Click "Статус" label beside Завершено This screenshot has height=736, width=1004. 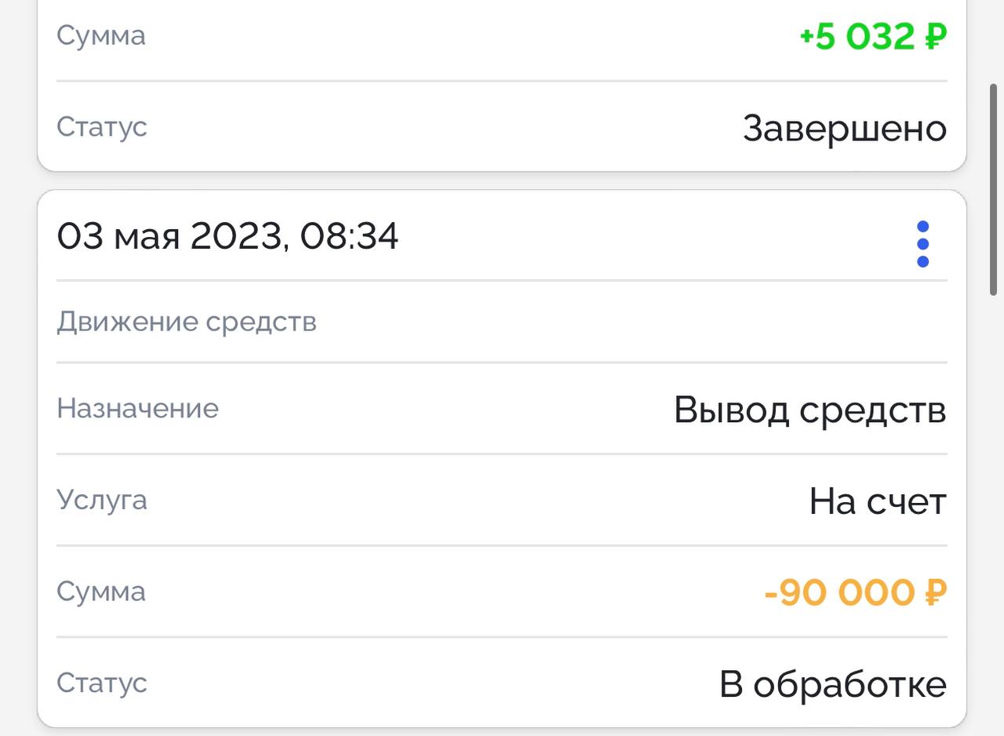[x=102, y=127]
